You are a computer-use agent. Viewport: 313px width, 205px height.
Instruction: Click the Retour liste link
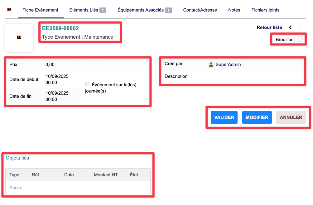click(269, 27)
